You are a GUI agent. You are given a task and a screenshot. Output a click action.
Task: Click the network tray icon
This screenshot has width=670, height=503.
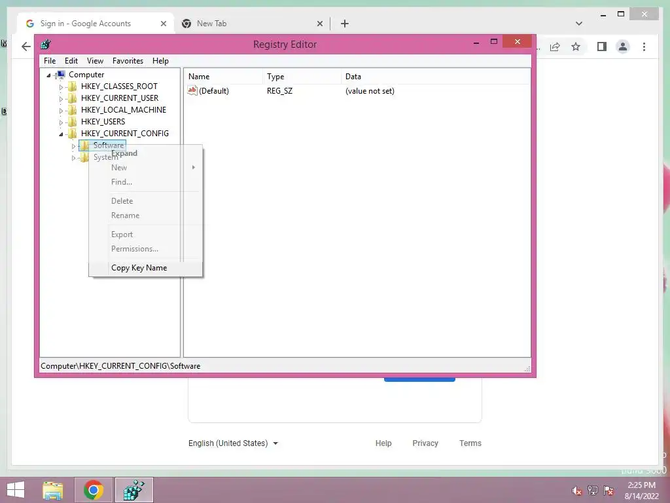click(x=593, y=491)
